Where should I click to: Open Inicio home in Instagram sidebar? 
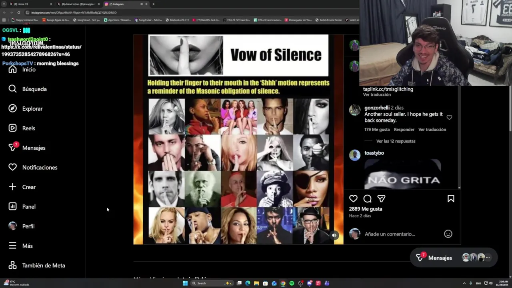[x=22, y=70]
